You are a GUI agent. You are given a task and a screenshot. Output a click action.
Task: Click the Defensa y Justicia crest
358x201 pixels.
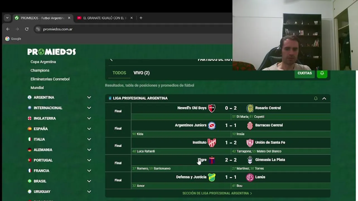tap(212, 177)
